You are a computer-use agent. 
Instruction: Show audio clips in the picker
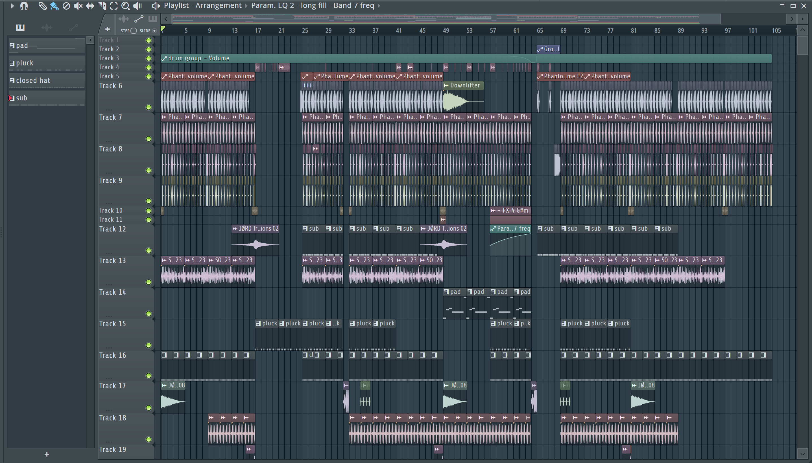click(x=47, y=28)
